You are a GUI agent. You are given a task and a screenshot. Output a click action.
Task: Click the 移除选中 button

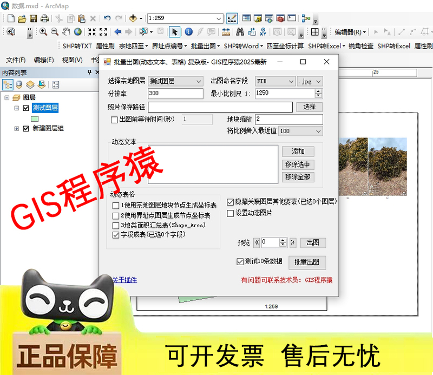[298, 165]
